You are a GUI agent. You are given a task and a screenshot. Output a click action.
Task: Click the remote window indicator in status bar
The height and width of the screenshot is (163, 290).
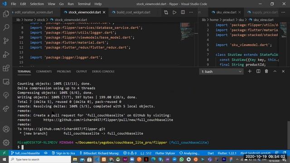[x=4, y=153]
